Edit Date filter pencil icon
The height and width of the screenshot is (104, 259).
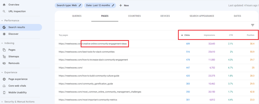tap(113, 5)
